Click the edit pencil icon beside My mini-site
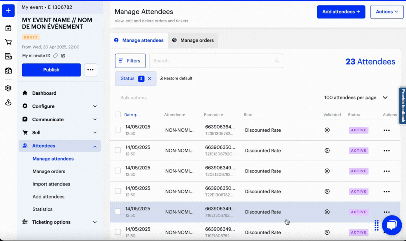The image size is (406, 241). coord(63,56)
